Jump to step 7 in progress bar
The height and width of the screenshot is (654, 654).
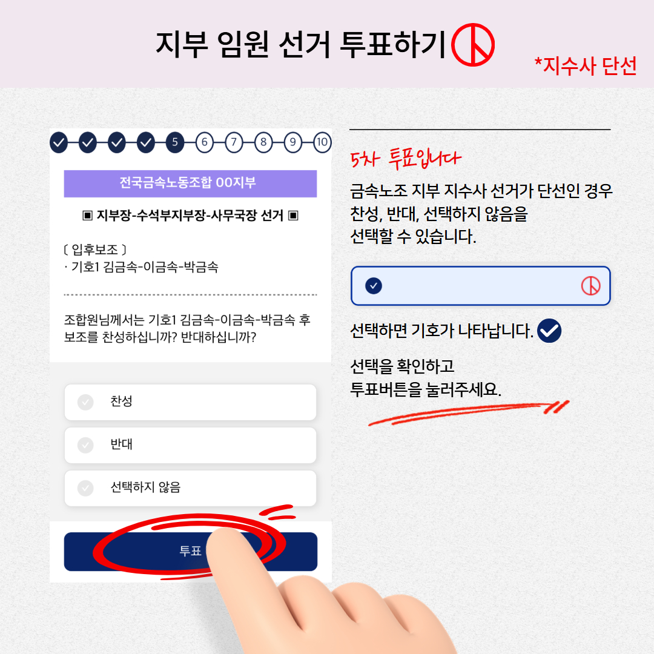[234, 142]
